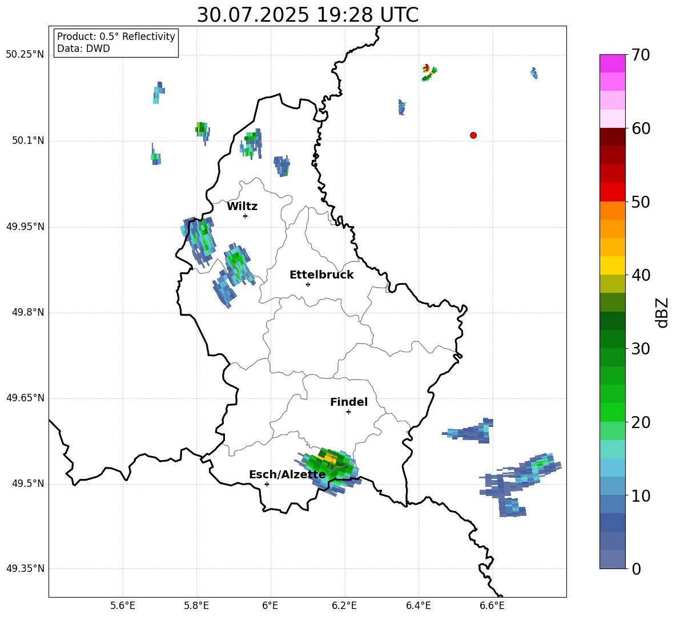This screenshot has height=617, width=676.
Task: Click the Product: 0.5° Reflectivity text
Action: pyautogui.click(x=116, y=36)
